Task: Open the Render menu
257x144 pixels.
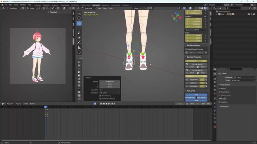Action: click(x=16, y=5)
